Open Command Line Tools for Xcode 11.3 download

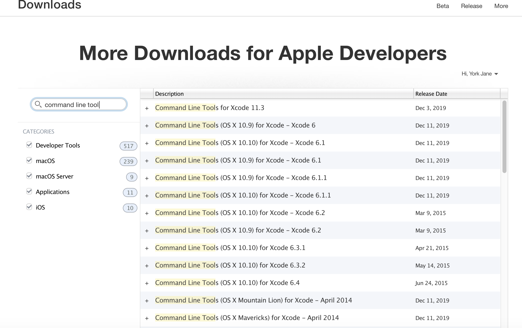(x=209, y=108)
